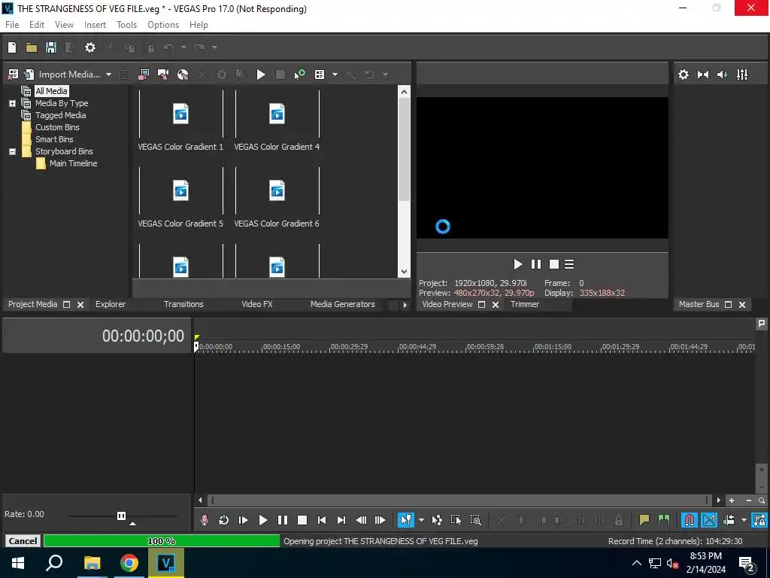Play video in the Video Preview panel
770x578 pixels.
(517, 264)
